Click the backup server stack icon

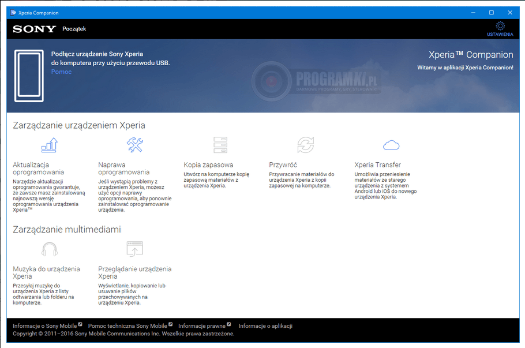coord(220,145)
